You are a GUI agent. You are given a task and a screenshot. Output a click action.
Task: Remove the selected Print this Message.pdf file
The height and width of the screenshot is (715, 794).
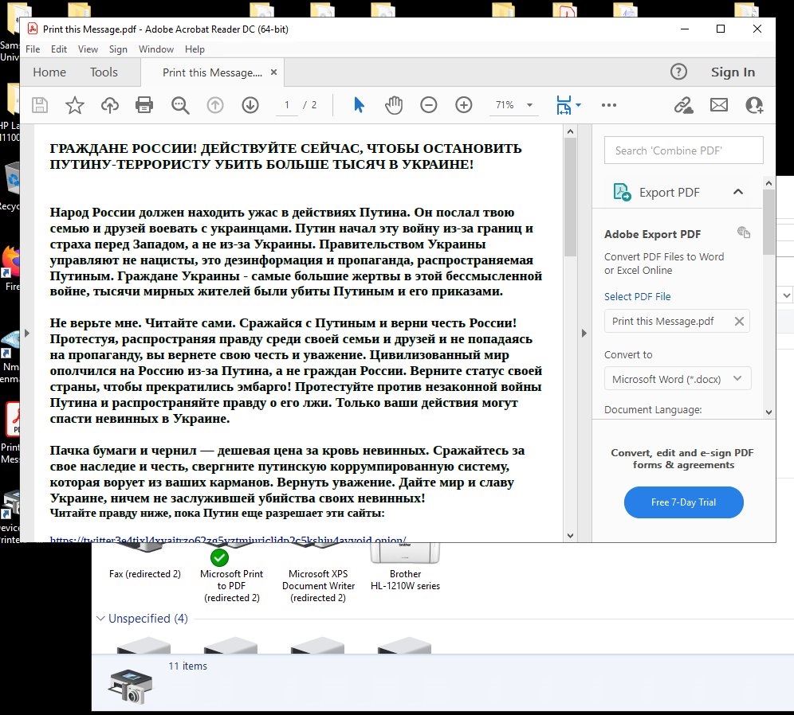(x=739, y=322)
